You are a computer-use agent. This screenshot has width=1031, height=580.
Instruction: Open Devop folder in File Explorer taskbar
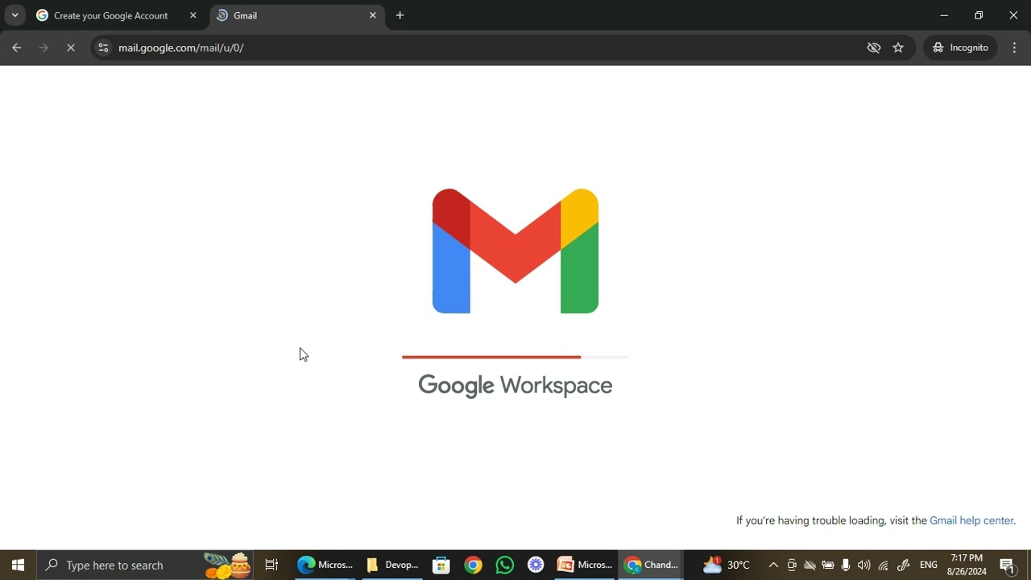click(x=392, y=565)
